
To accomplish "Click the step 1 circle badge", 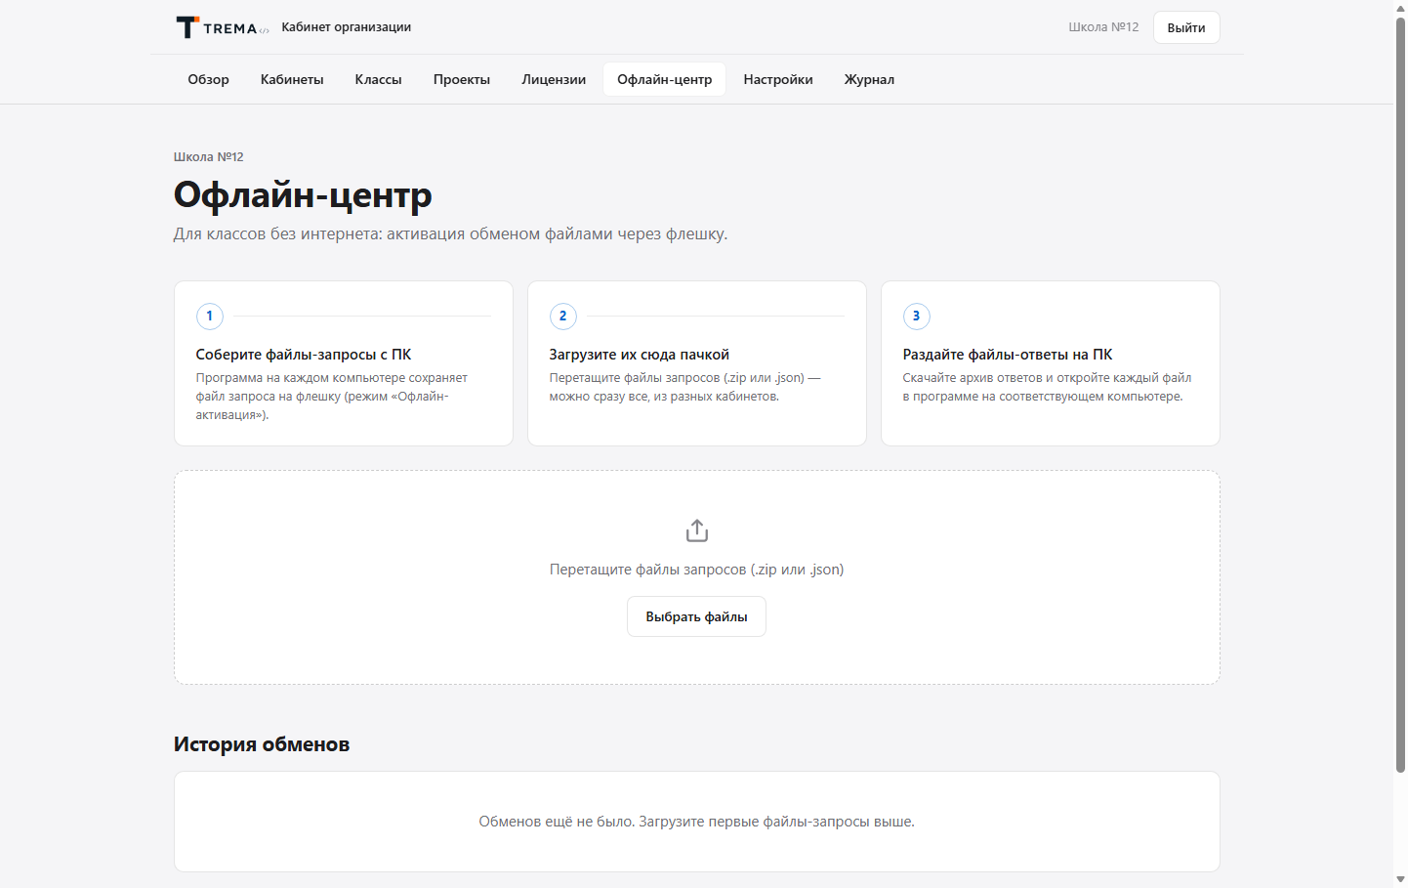I will coord(209,316).
